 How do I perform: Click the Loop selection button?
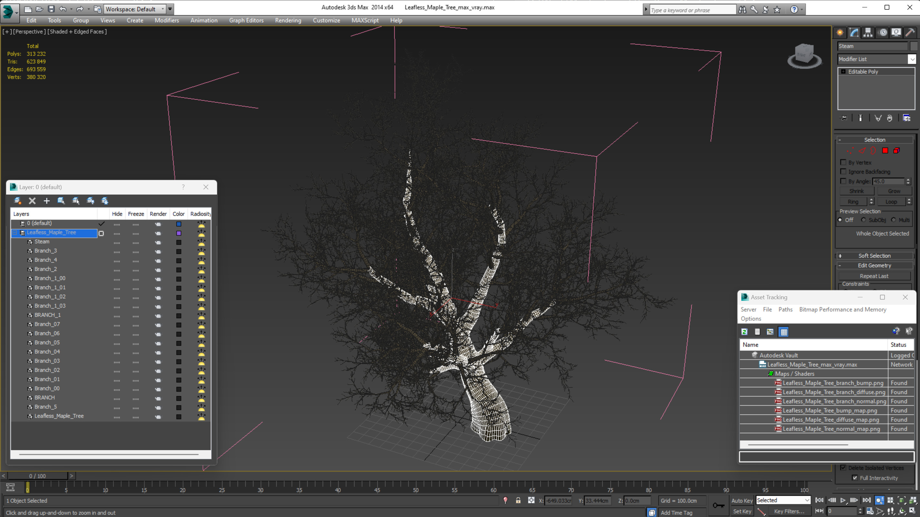891,202
